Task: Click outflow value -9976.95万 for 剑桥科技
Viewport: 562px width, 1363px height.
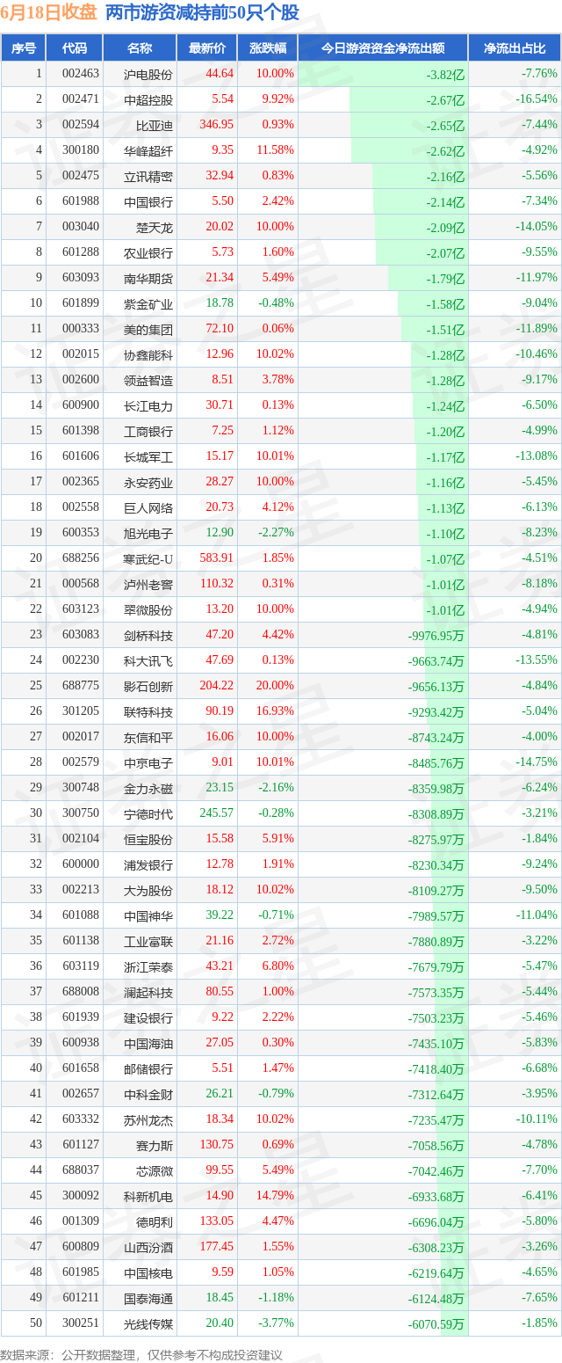Action: [x=436, y=635]
